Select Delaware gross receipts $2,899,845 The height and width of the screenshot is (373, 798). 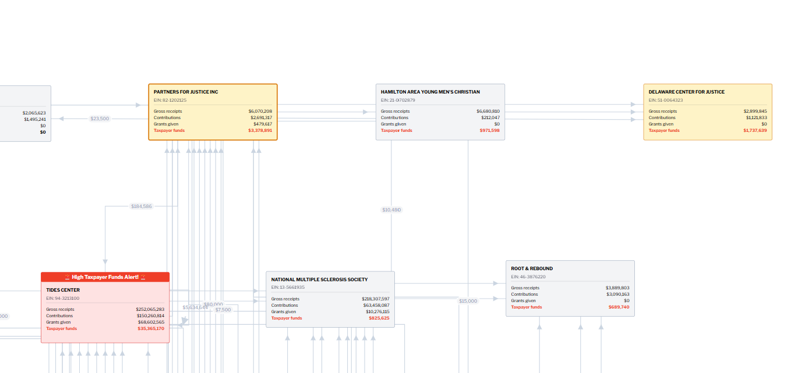click(755, 111)
